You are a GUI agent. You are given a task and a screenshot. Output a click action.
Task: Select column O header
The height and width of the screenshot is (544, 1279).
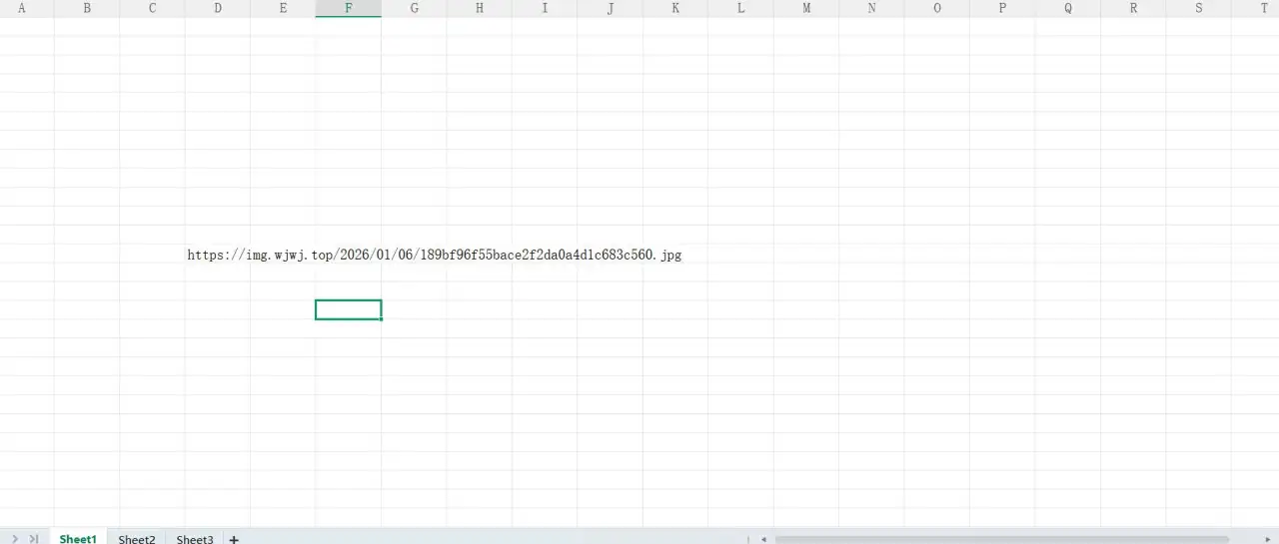click(937, 8)
